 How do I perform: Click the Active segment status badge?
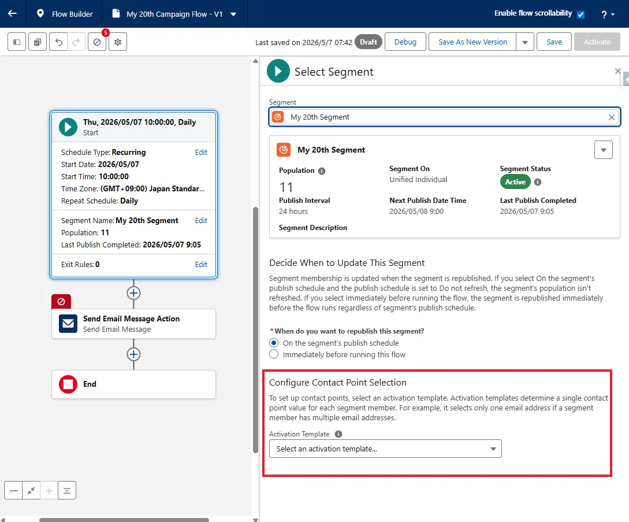point(515,182)
